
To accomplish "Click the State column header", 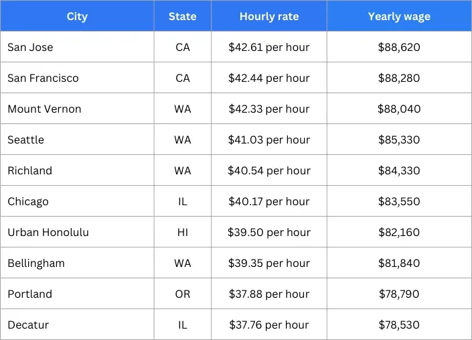I will (182, 16).
